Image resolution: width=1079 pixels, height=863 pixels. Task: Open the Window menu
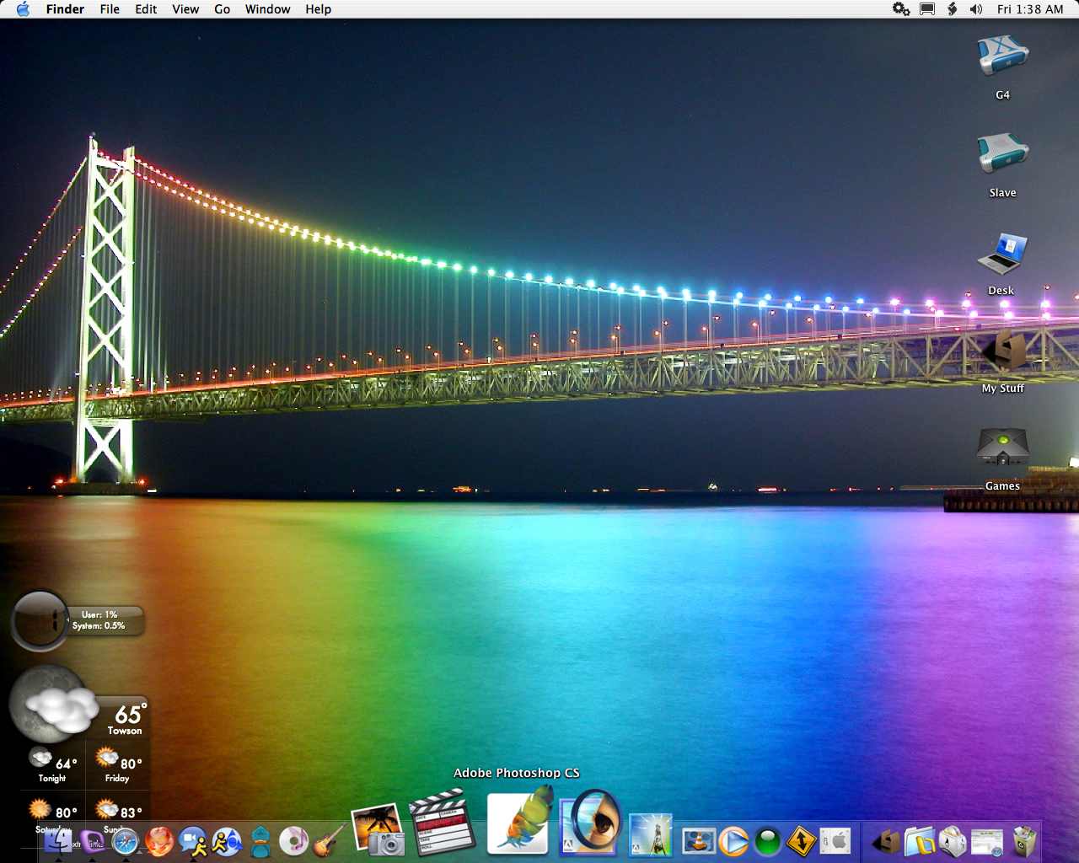267,9
